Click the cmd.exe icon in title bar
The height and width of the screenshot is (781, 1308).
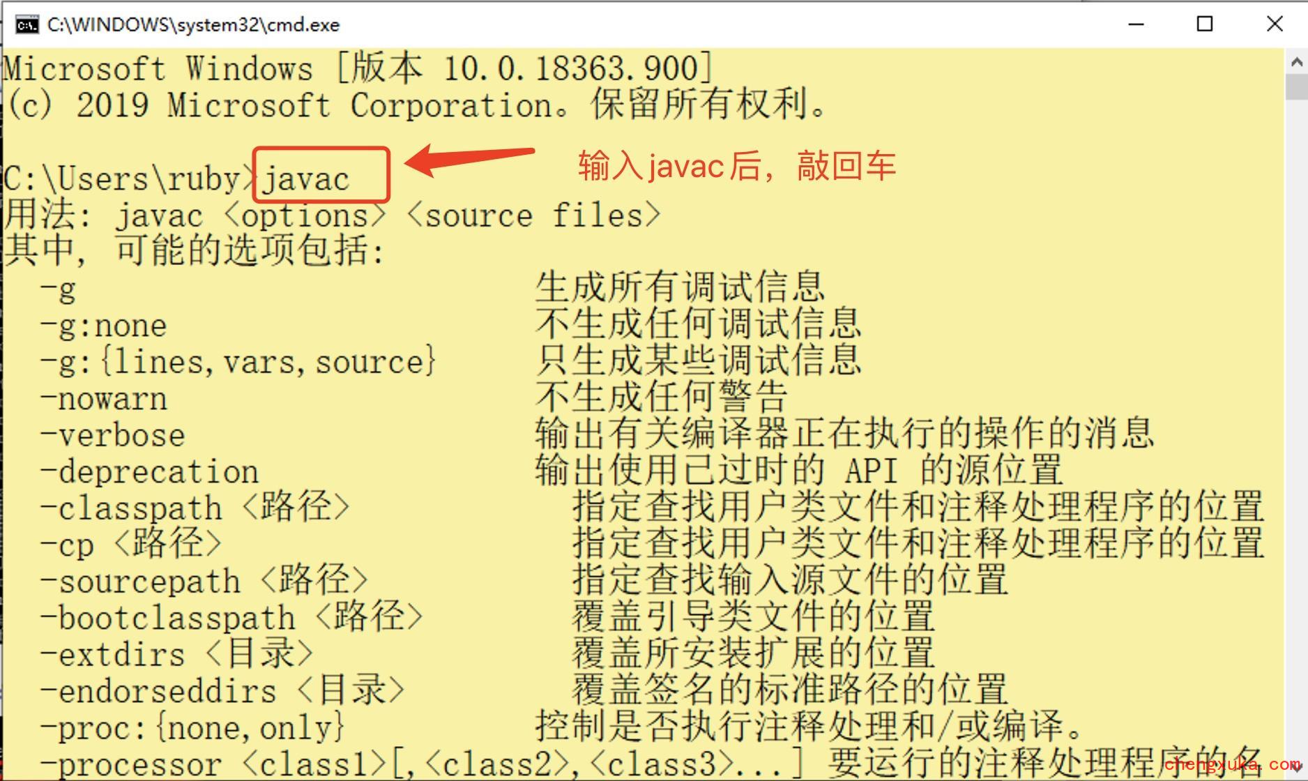pyautogui.click(x=27, y=25)
